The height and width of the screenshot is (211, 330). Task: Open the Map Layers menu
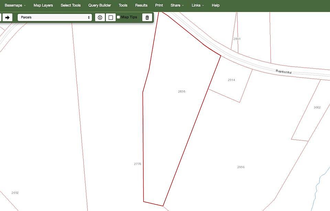(43, 5)
